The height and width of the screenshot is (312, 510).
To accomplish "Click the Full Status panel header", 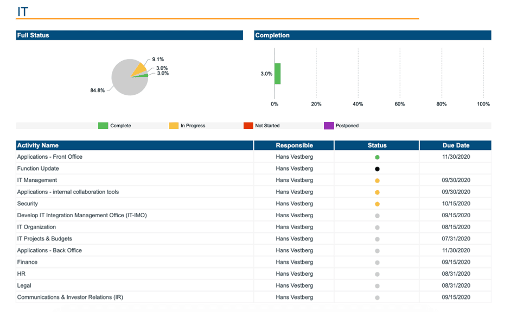I will coord(130,35).
